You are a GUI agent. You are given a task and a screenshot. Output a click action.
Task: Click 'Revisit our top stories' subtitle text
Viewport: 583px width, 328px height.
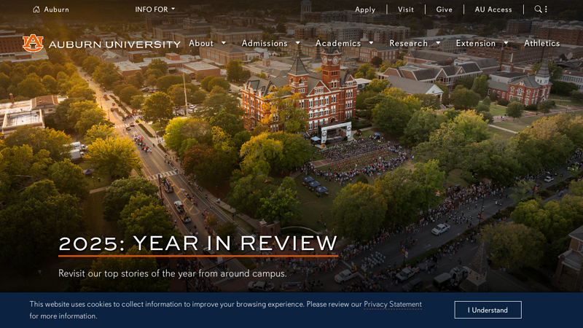coord(173,273)
